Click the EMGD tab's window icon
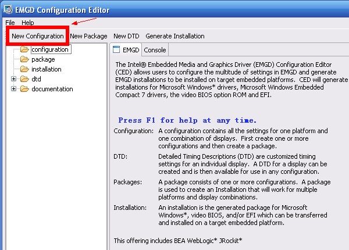This screenshot has width=349, height=250. [116, 50]
